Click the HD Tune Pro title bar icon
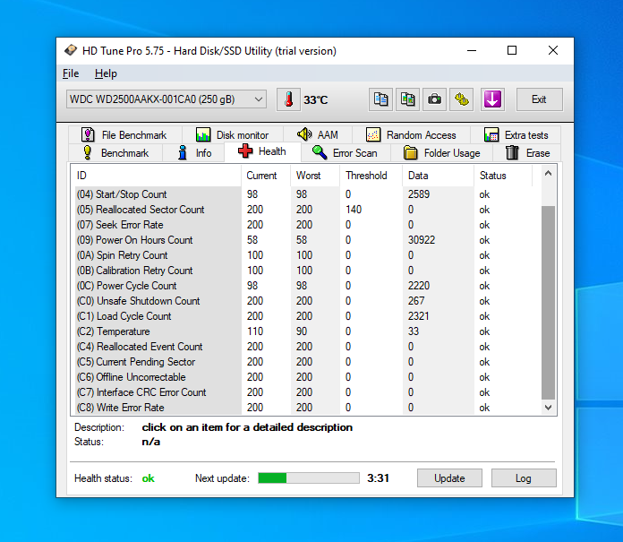Screen dimensions: 623x542 71,50
